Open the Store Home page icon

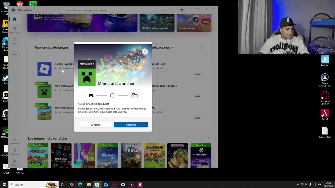click(x=15, y=19)
